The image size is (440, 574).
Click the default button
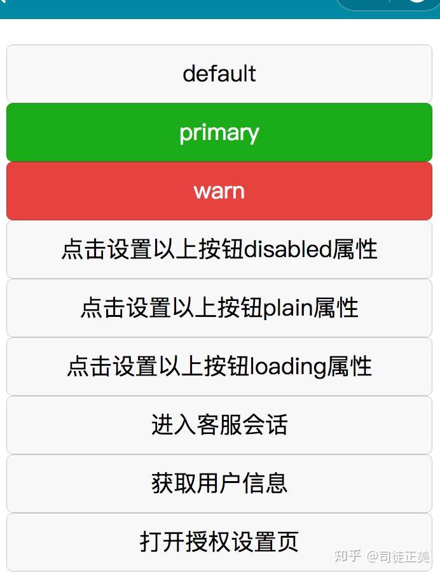(x=219, y=74)
